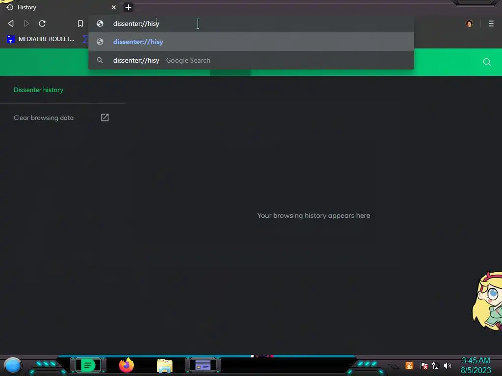The image size is (502, 376).
Task: Select Dissenter history in the sidebar
Action: pyautogui.click(x=38, y=90)
